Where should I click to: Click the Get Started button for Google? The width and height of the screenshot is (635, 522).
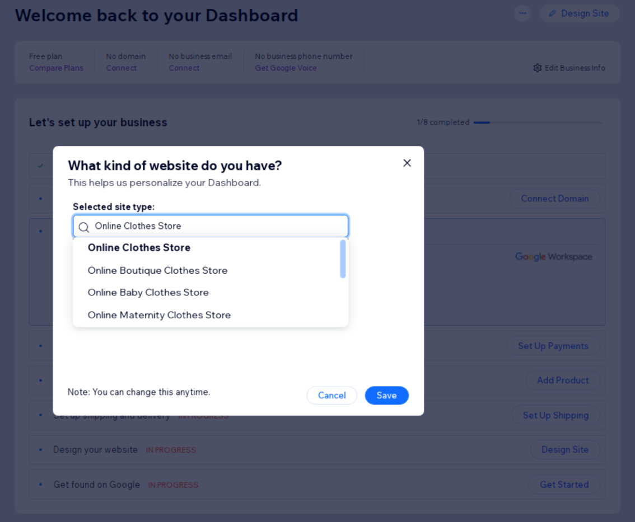(564, 485)
